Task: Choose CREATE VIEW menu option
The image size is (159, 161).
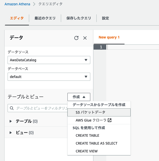Action: tap(99, 151)
